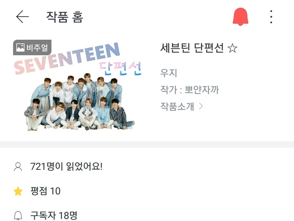Image resolution: width=294 pixels, height=221 pixels.
Task: Click the 단편선 text in cover art
Action: (120, 69)
